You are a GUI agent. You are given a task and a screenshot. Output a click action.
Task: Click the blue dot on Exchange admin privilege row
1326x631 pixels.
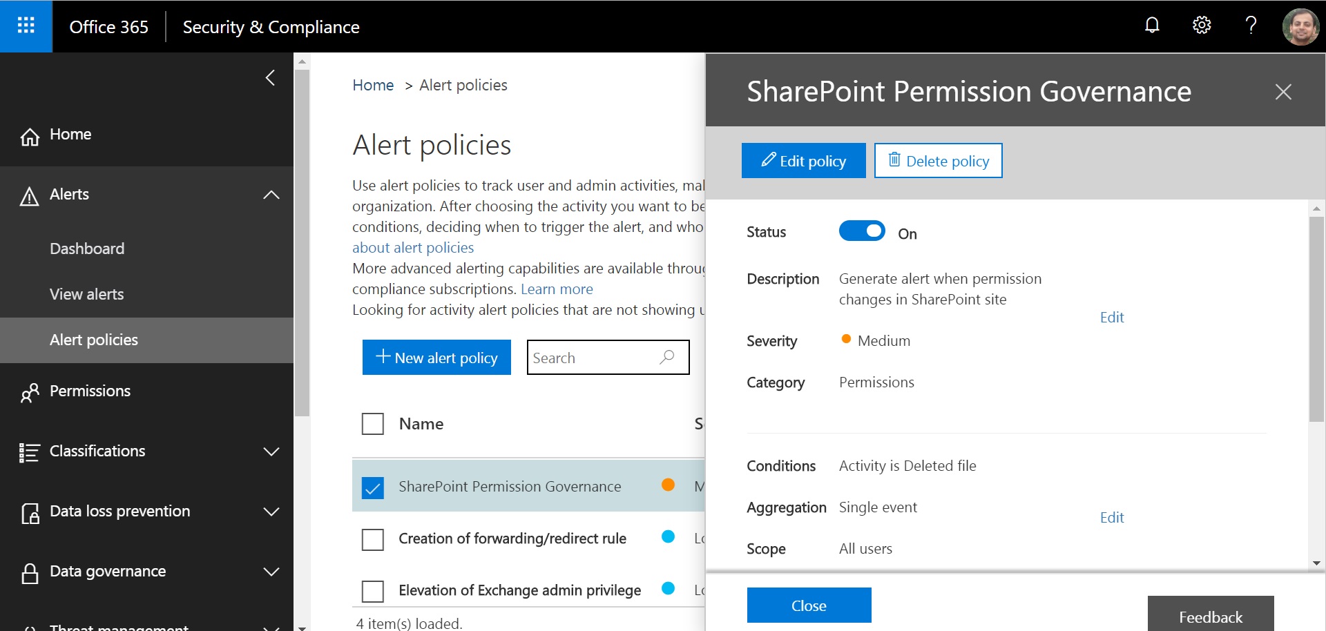click(668, 588)
